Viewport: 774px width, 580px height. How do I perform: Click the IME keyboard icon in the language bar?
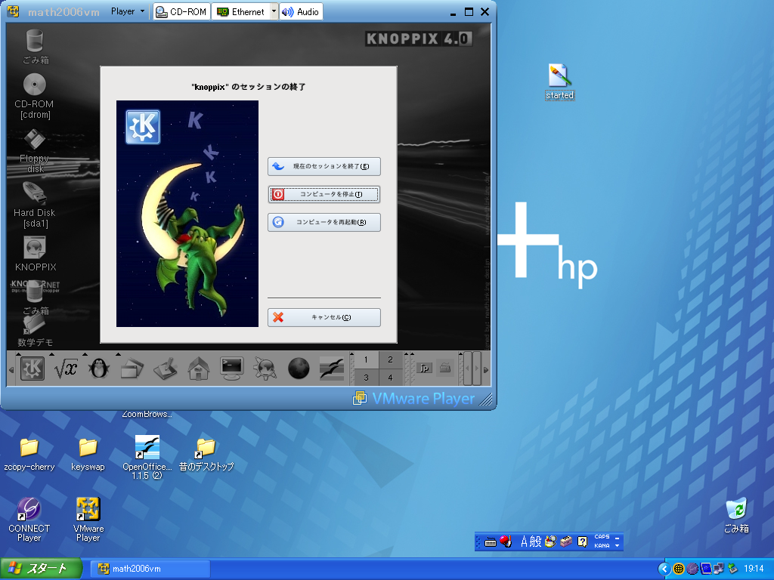point(490,542)
